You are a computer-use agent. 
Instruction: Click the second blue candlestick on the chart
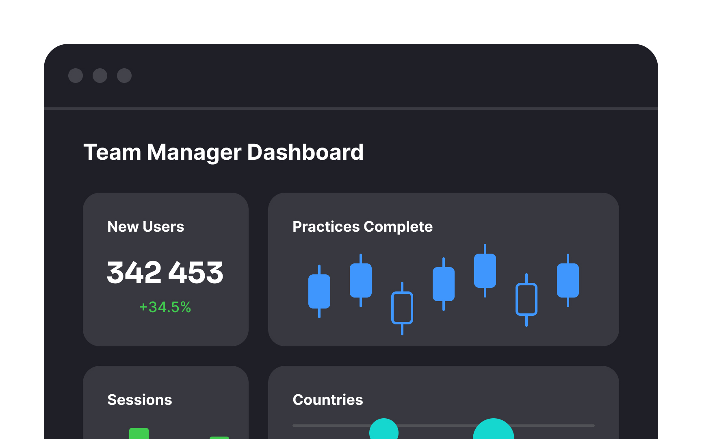(361, 280)
